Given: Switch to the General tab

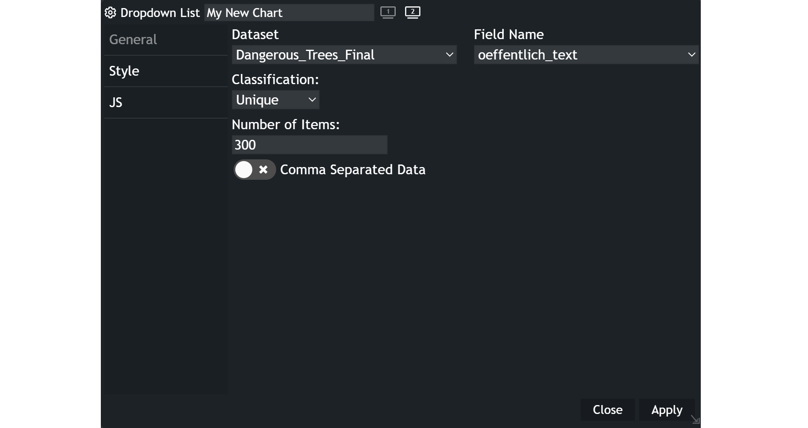Looking at the screenshot, I should [133, 40].
